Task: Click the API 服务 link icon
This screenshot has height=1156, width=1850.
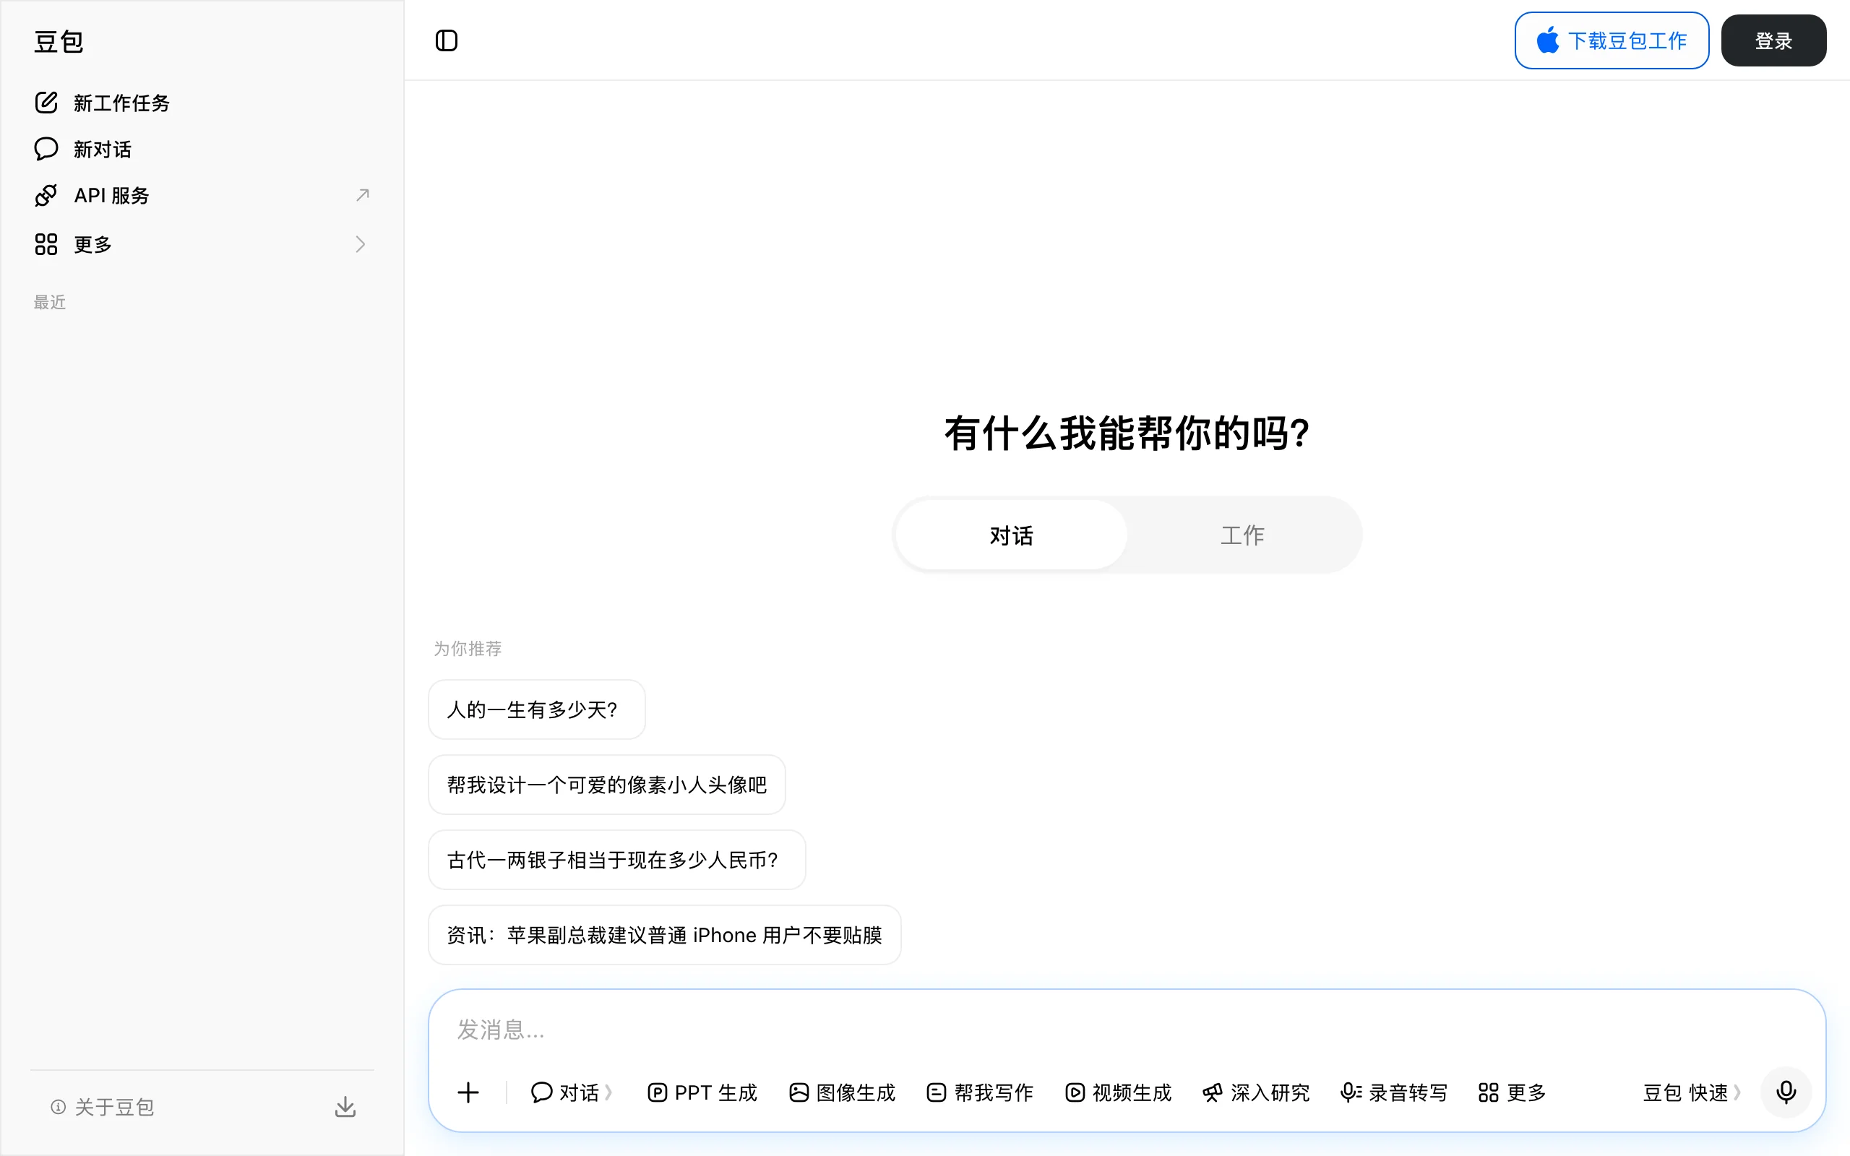Action: (46, 195)
